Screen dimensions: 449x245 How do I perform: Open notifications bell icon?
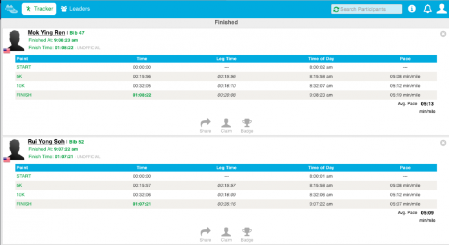(428, 9)
